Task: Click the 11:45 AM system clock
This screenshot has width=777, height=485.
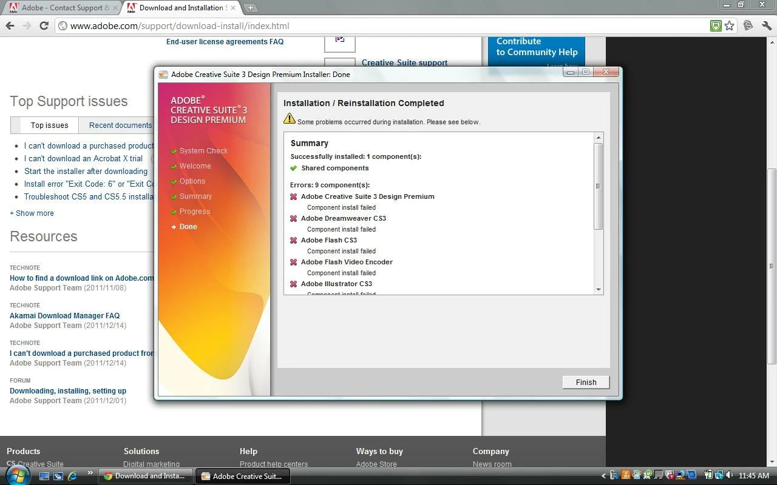Action: point(754,476)
